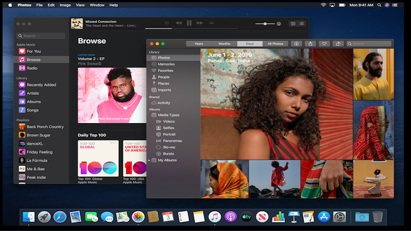Open Messages from the Dock

pyautogui.click(x=107, y=217)
